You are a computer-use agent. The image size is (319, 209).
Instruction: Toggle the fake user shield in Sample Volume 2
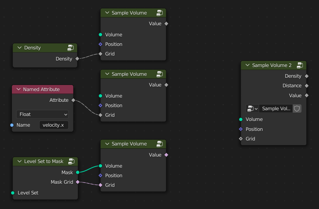[297, 109]
